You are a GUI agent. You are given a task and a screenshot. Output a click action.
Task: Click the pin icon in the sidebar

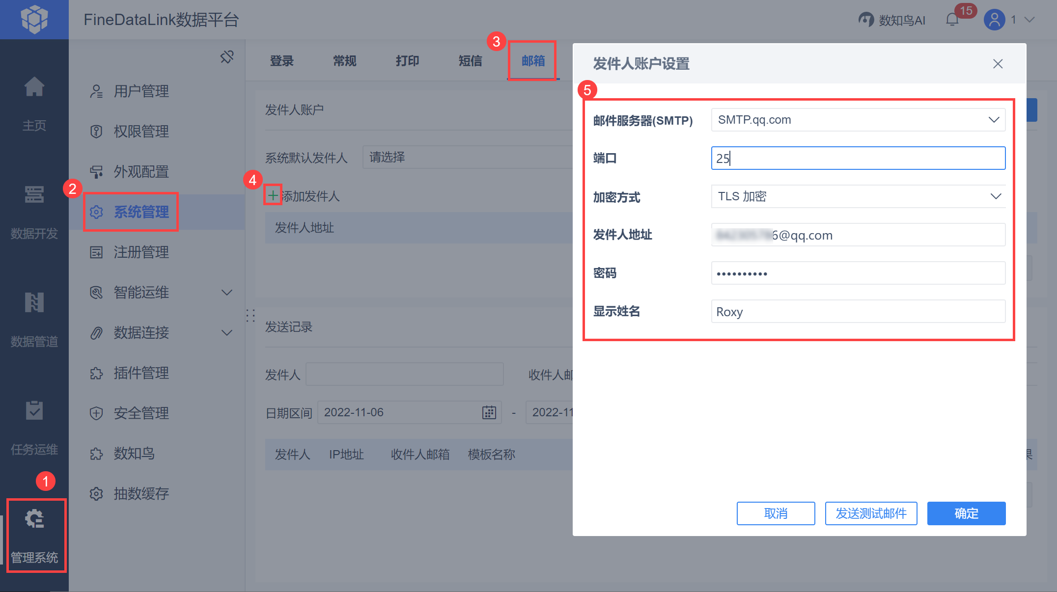click(227, 57)
